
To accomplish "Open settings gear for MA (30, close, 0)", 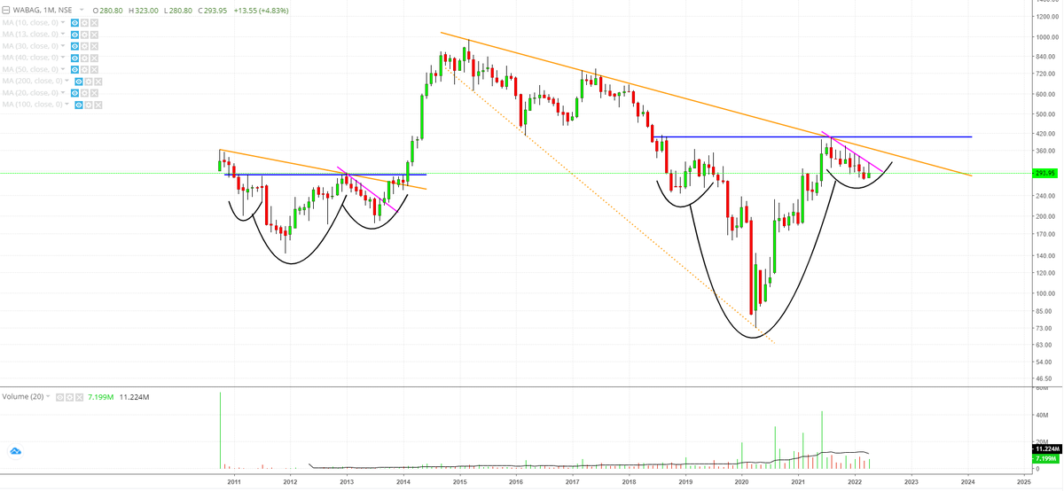I will coord(84,46).
